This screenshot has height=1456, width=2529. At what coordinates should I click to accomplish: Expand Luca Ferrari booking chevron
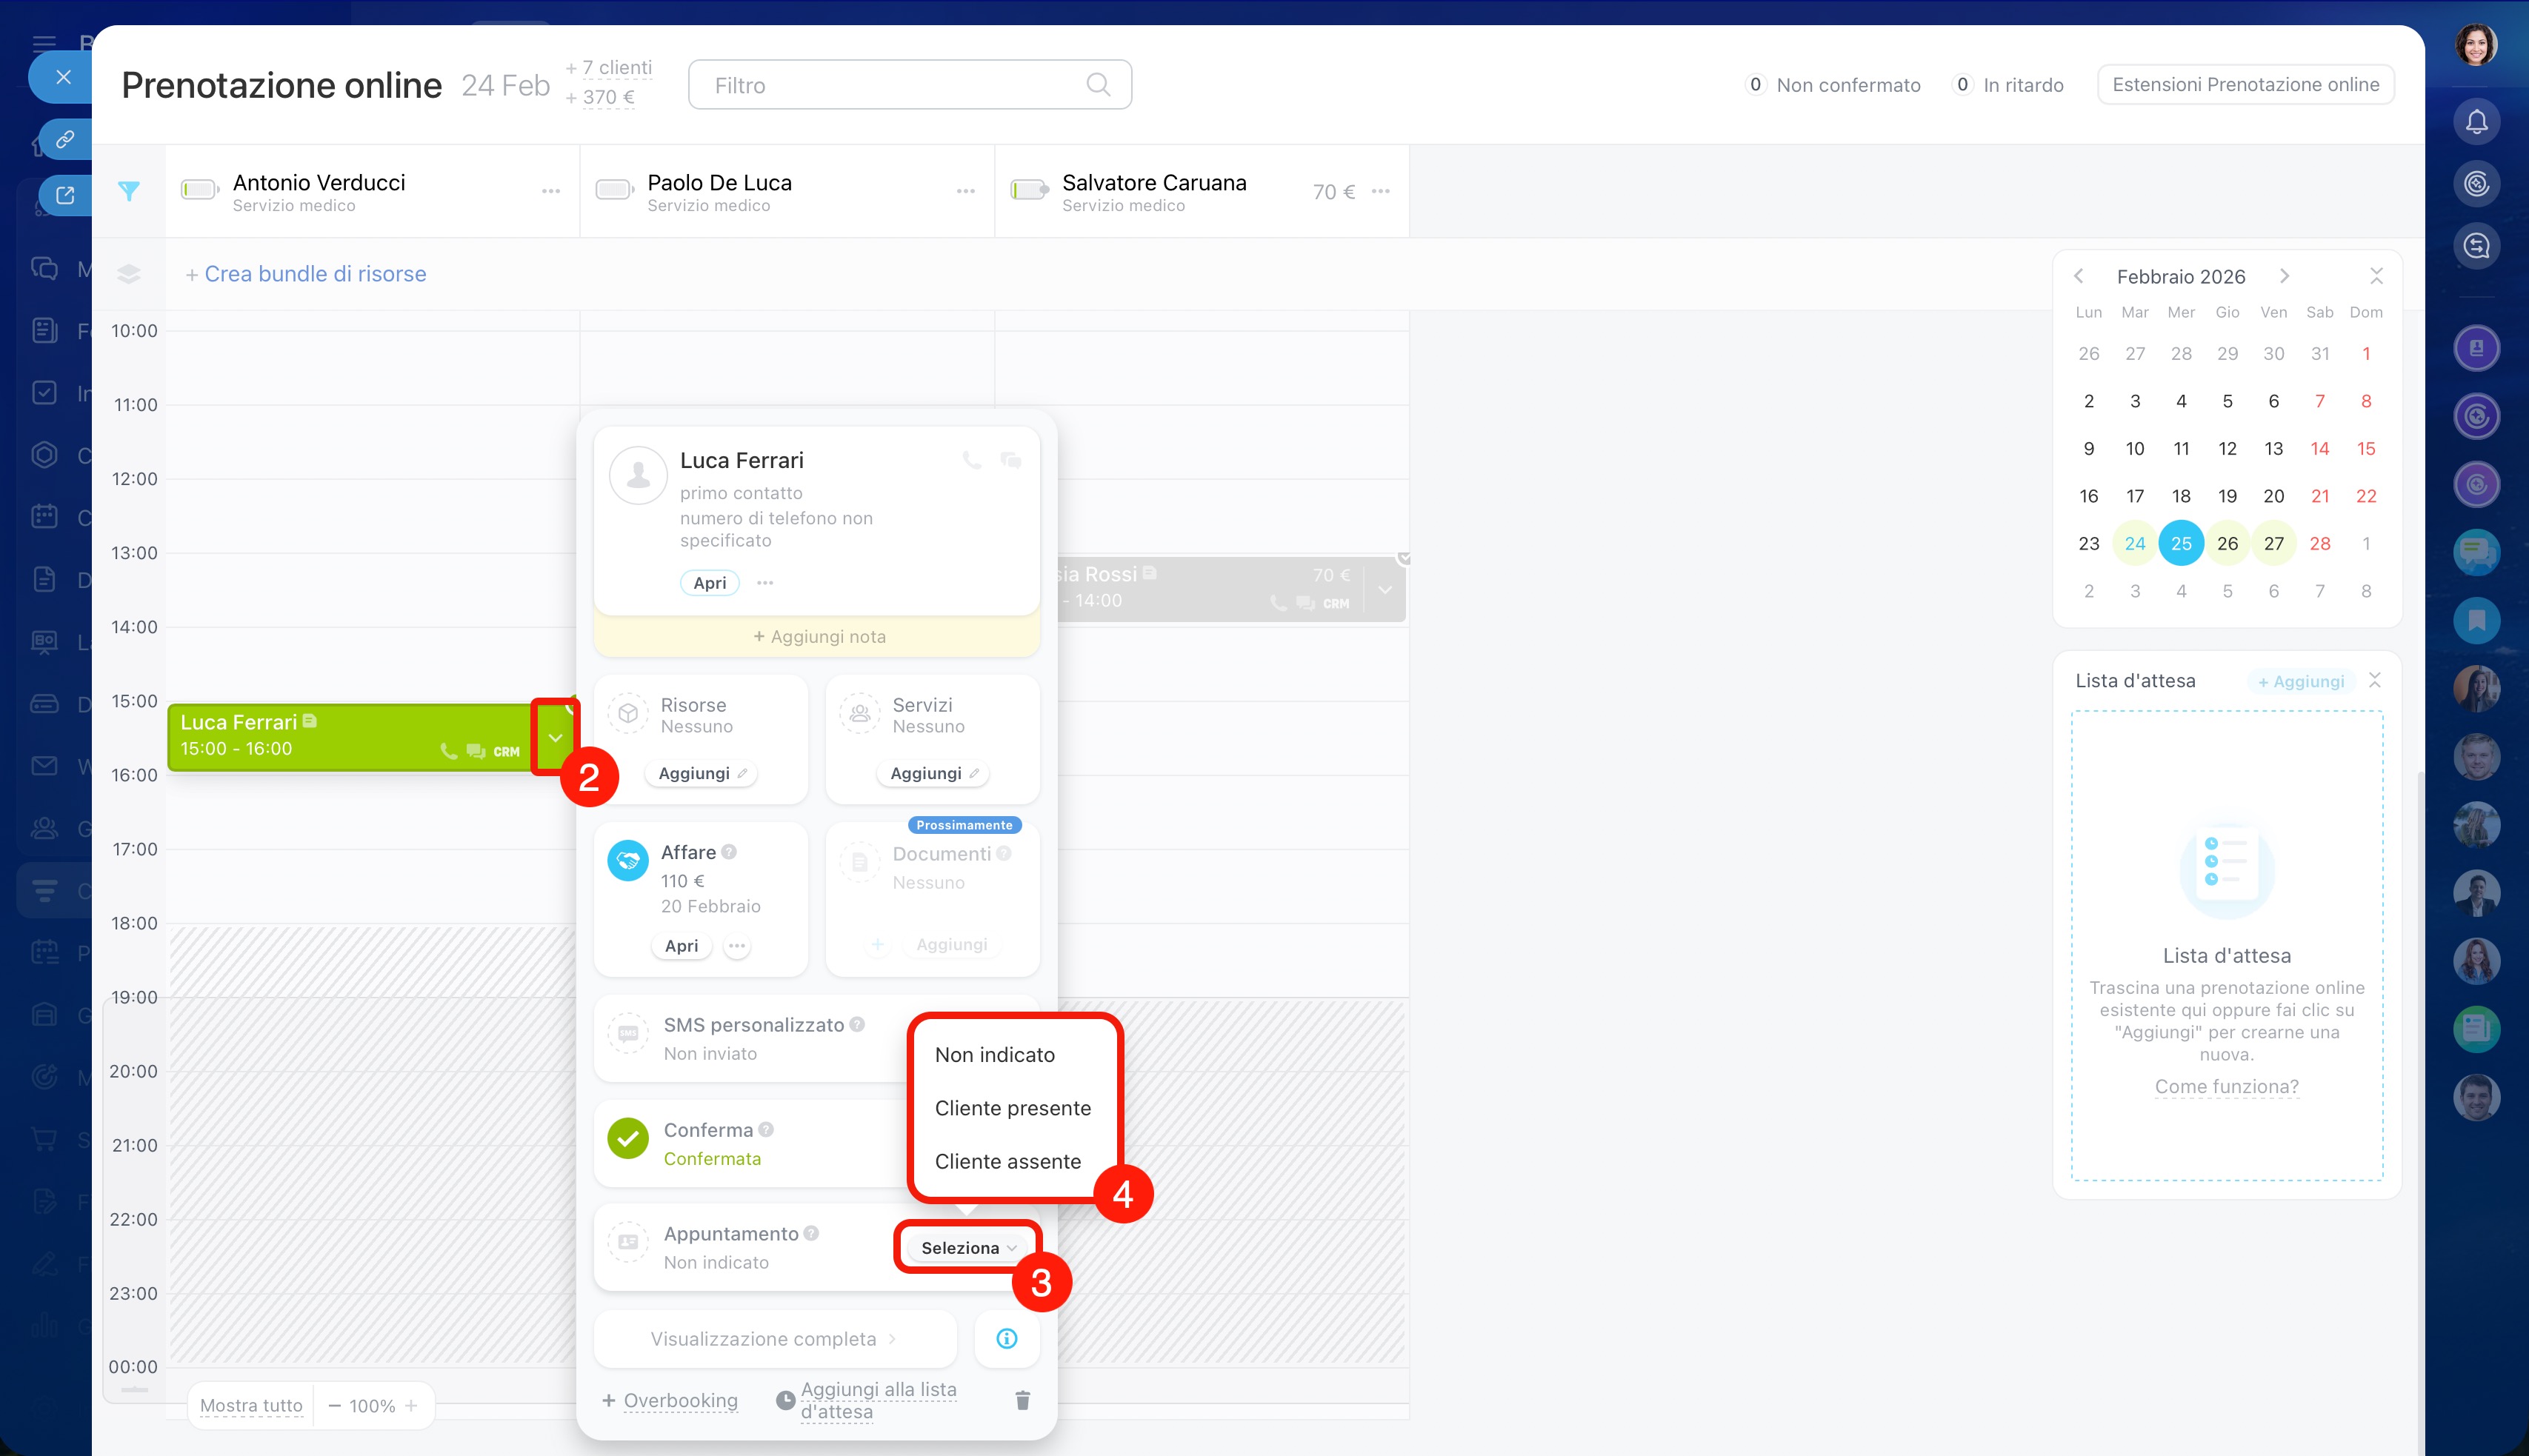555,738
